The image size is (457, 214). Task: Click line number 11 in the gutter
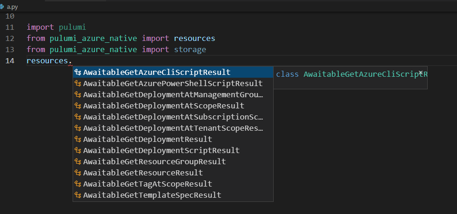coord(10,27)
